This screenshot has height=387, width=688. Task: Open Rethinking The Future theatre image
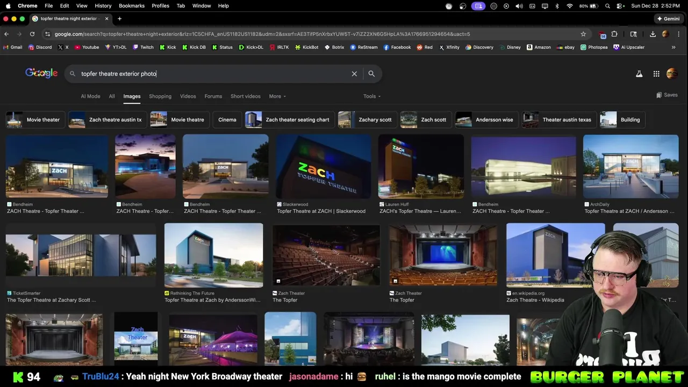(x=213, y=255)
